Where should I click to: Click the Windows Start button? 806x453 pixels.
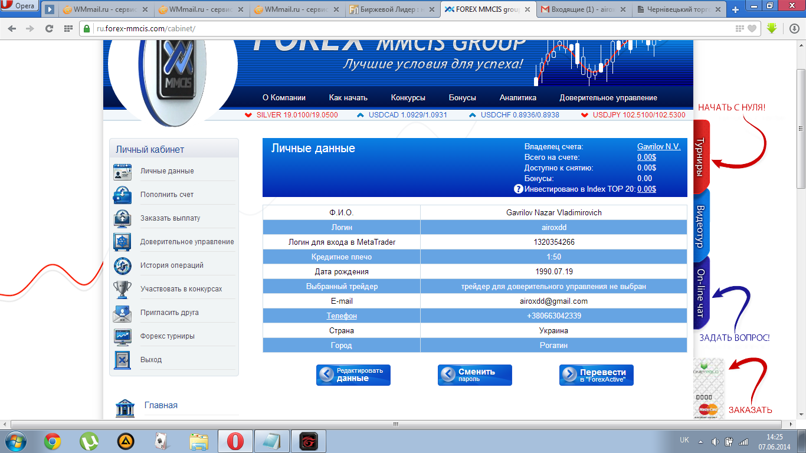click(15, 441)
